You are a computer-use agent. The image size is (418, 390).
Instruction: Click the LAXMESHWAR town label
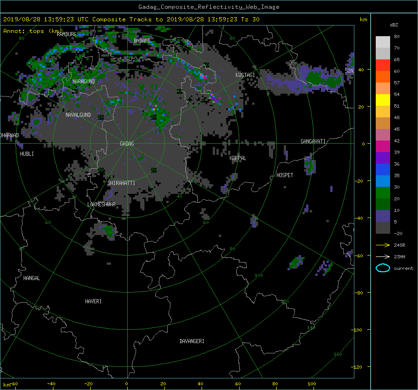[101, 205]
